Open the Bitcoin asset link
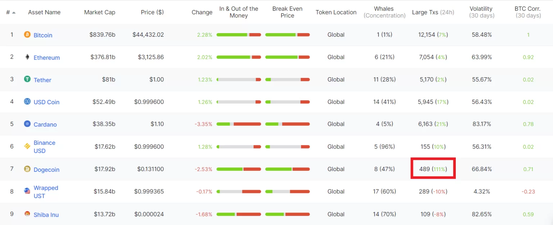This screenshot has height=225, width=553. (x=43, y=35)
